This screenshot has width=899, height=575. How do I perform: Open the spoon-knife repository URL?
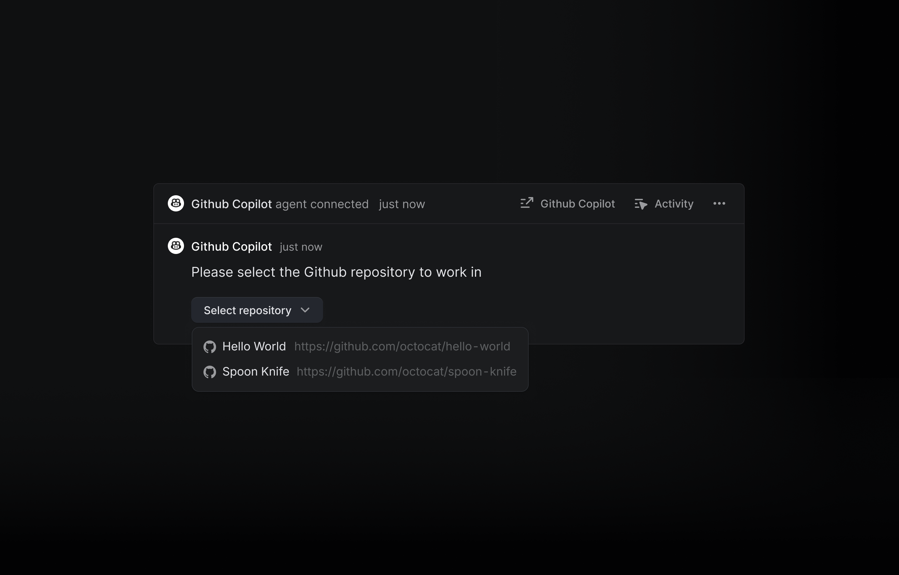[x=406, y=372]
